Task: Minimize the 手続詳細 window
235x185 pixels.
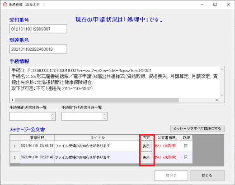Action: pos(202,5)
